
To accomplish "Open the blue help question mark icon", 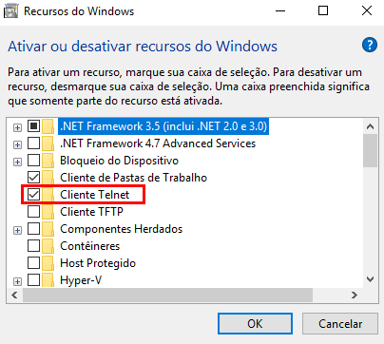I will tap(370, 45).
